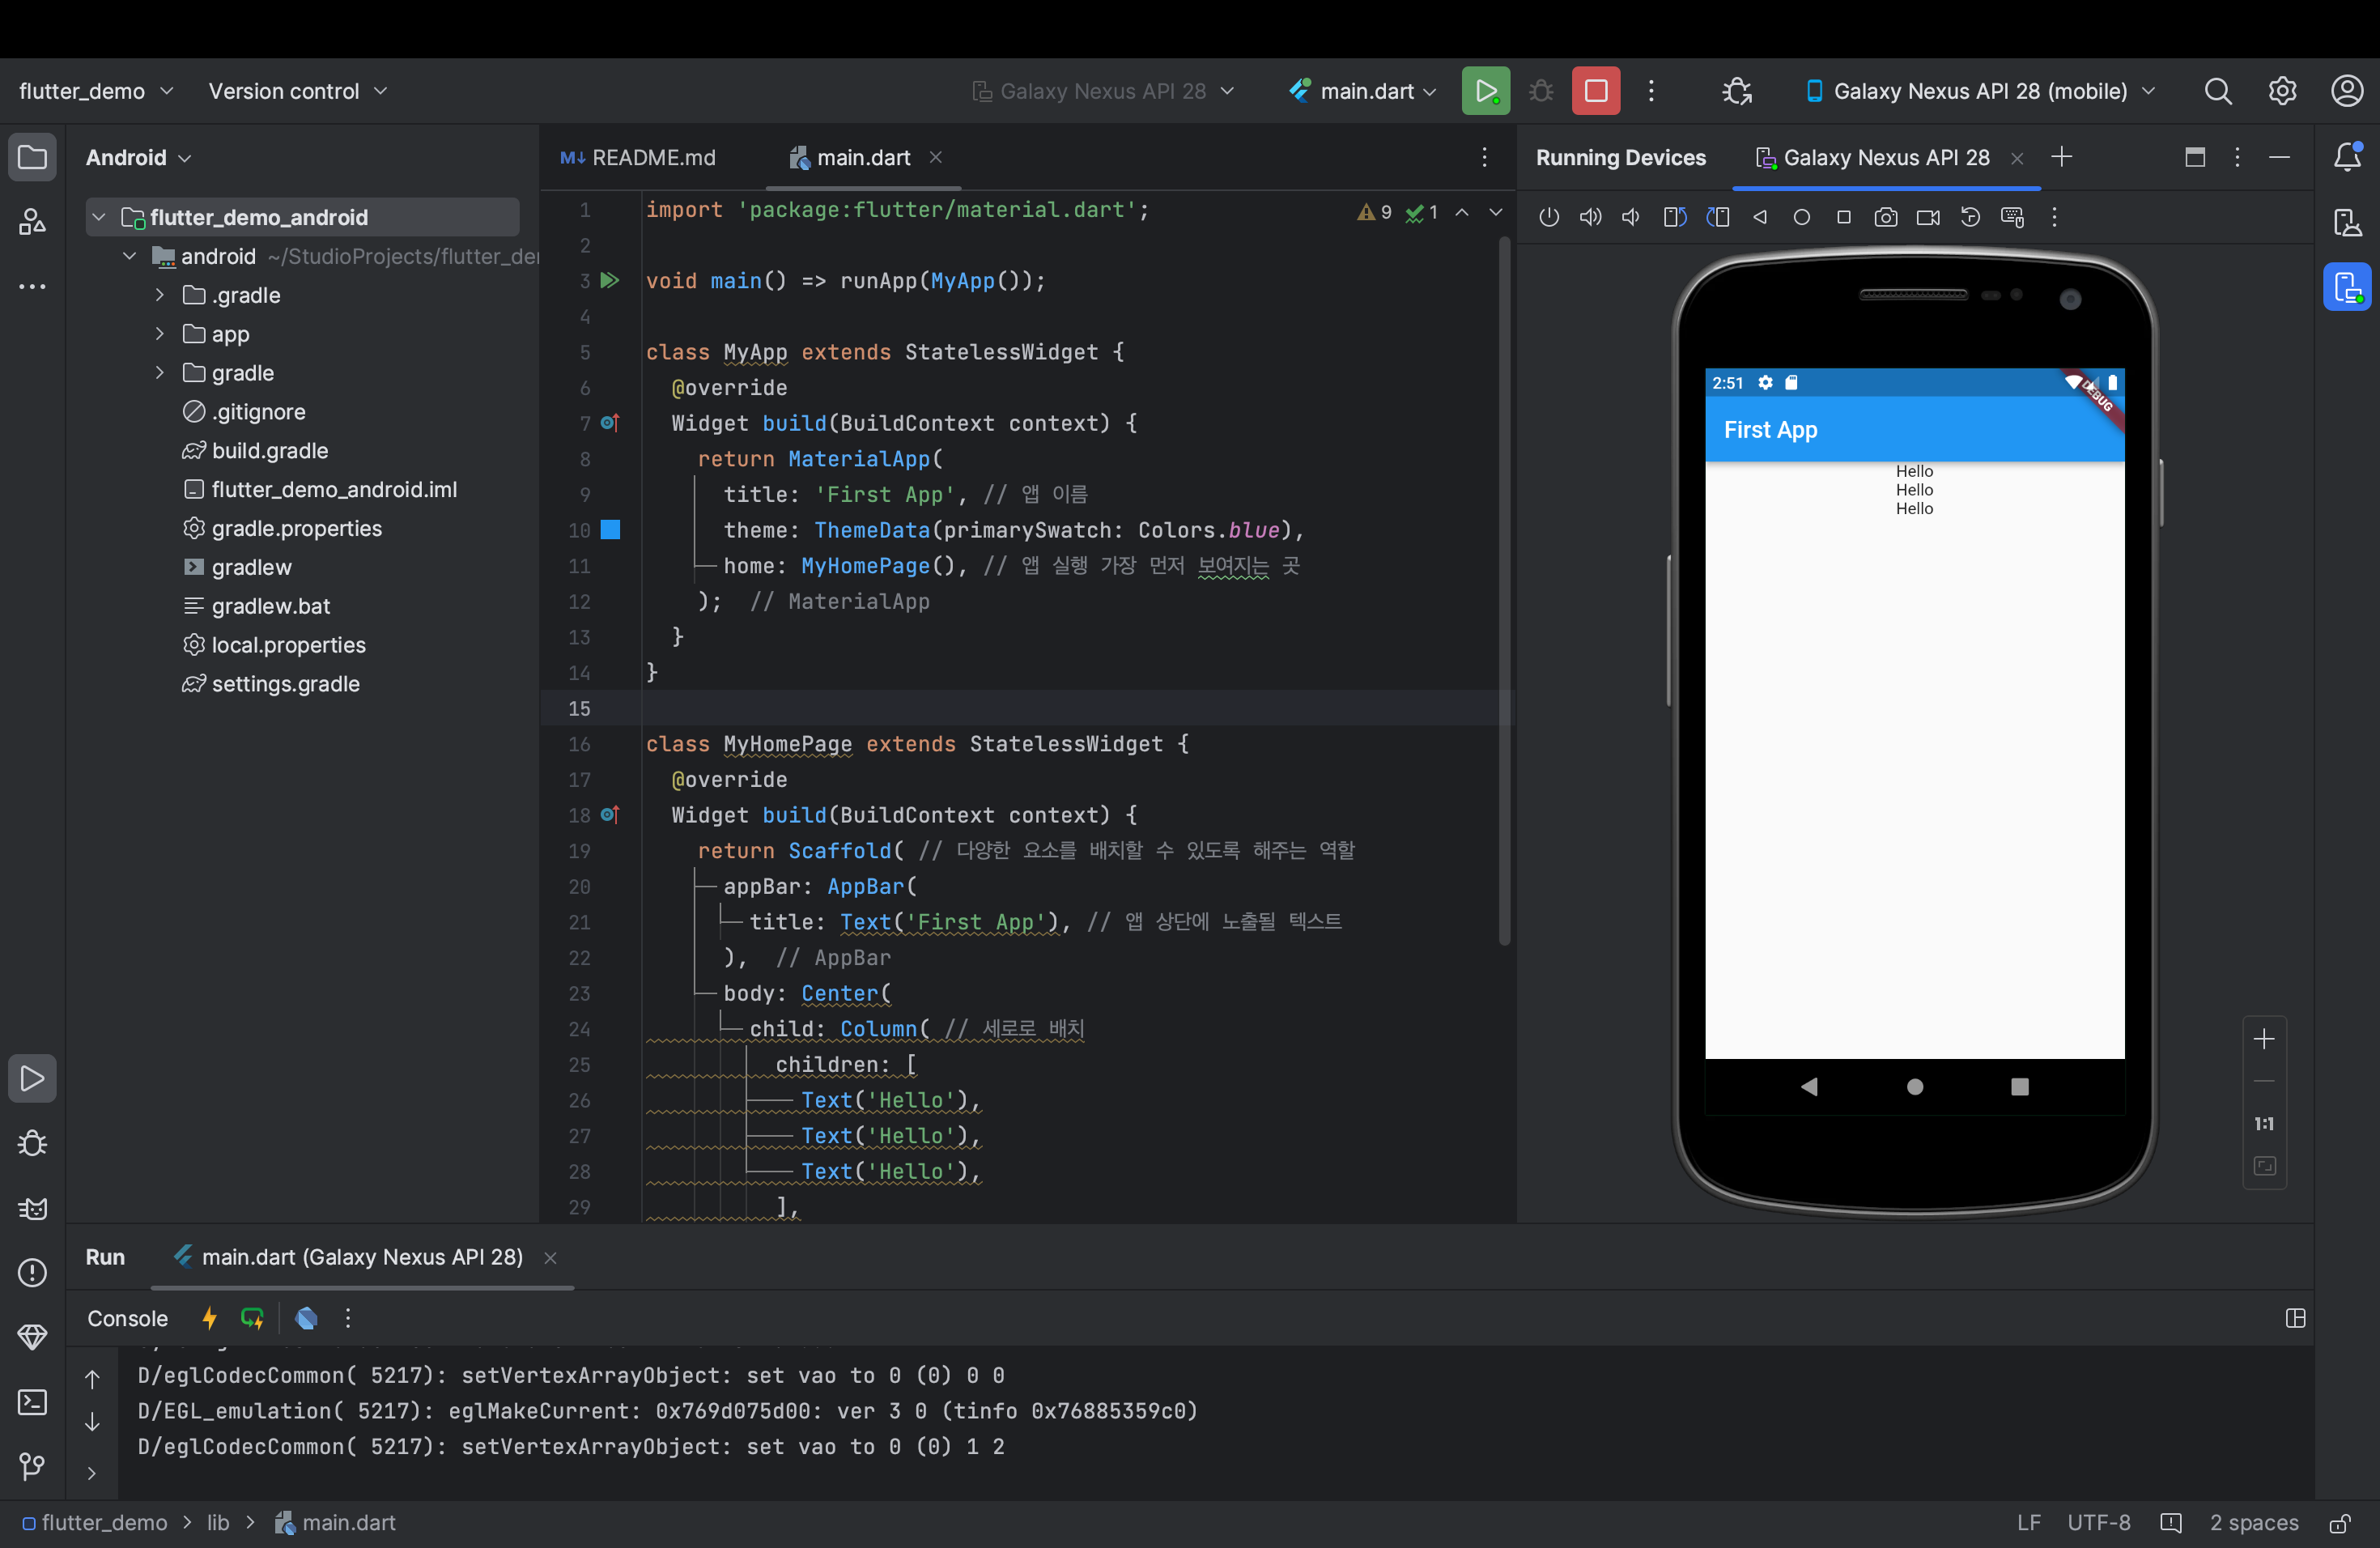Viewport: 2380px width, 1548px height.
Task: Open the Snapshots icon in emulator toolbar
Action: pos(1970,217)
